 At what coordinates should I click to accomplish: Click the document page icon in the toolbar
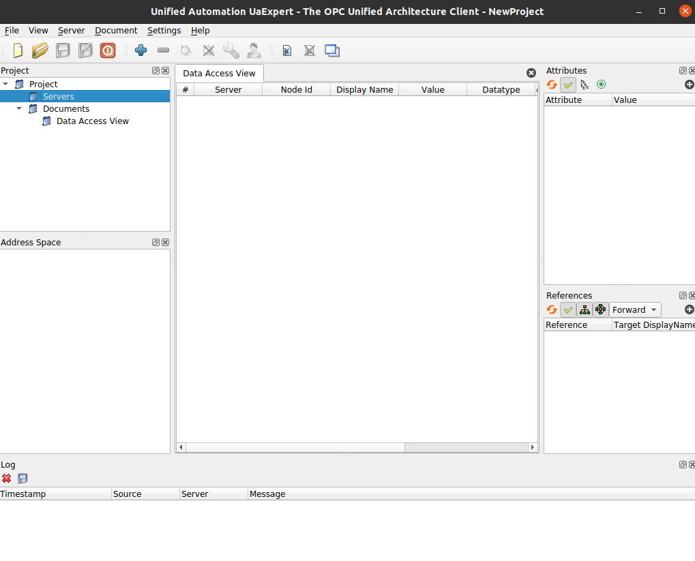pyautogui.click(x=287, y=50)
